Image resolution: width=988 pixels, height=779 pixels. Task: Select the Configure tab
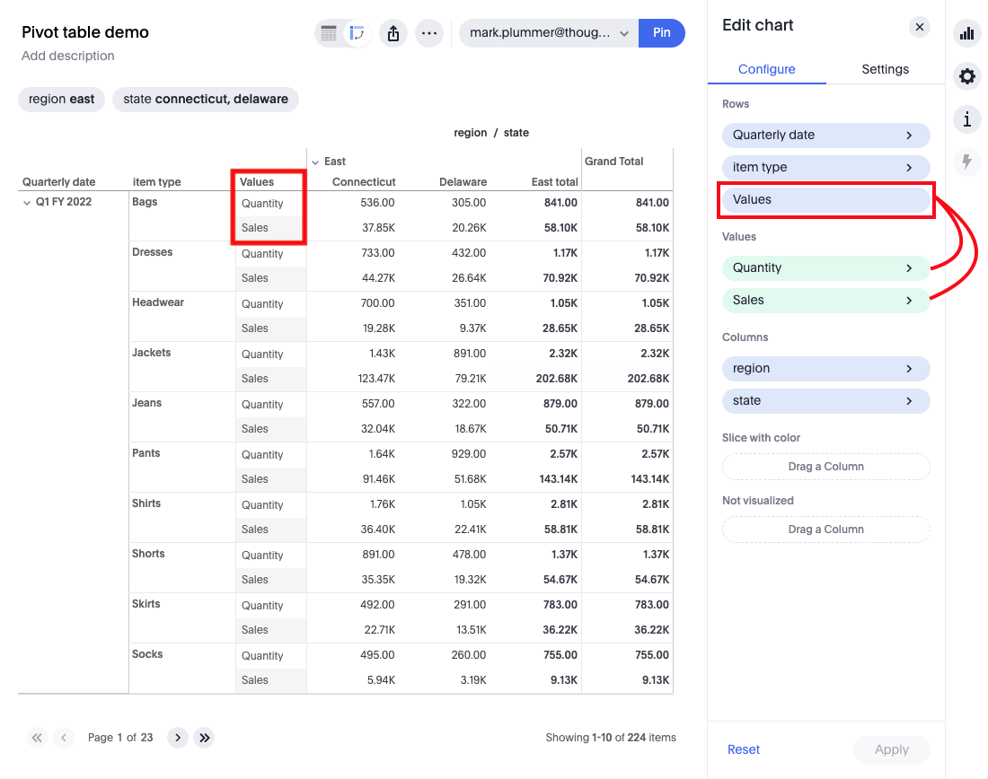(x=767, y=69)
